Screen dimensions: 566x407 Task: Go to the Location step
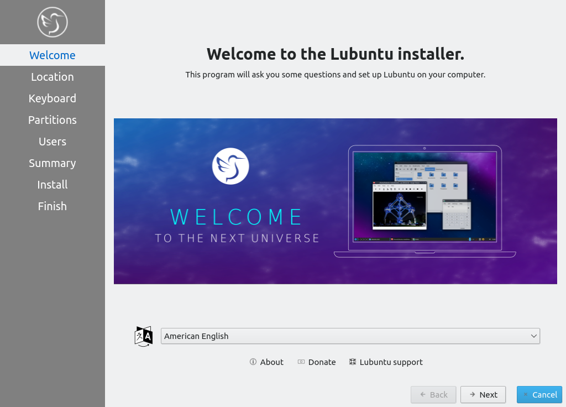coord(53,77)
